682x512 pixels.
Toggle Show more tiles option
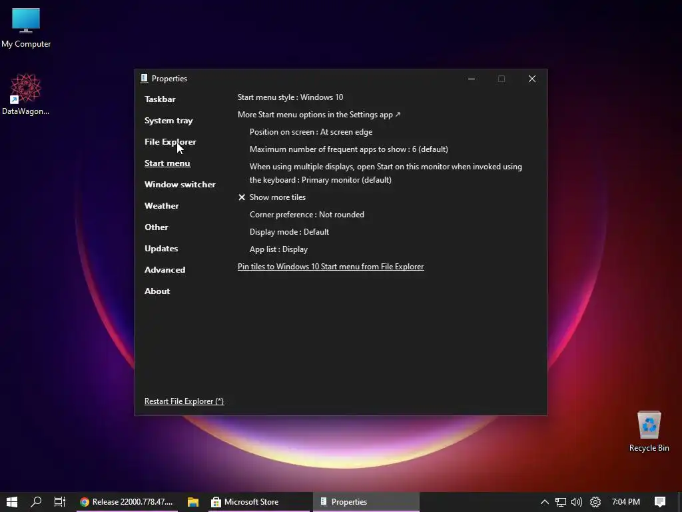click(272, 197)
